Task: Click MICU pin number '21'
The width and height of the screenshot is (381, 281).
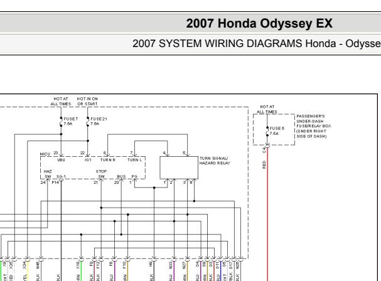Action: [96, 182]
